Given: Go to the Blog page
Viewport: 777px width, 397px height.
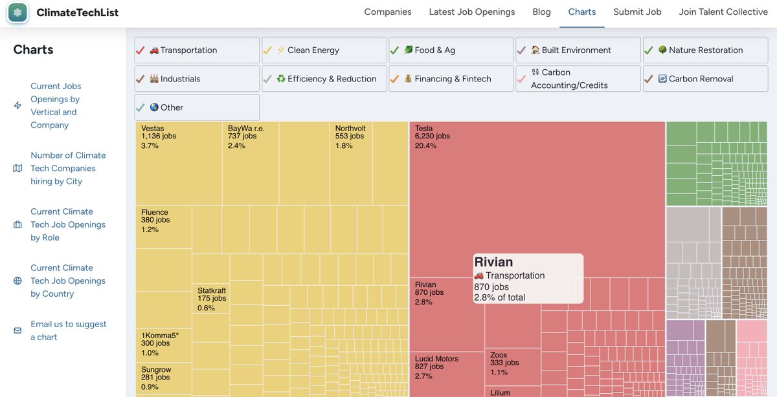Looking at the screenshot, I should [541, 12].
